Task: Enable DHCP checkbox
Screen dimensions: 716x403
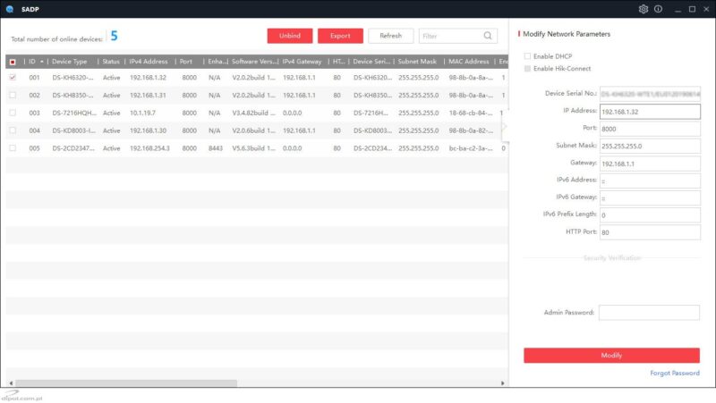Action: 527,56
